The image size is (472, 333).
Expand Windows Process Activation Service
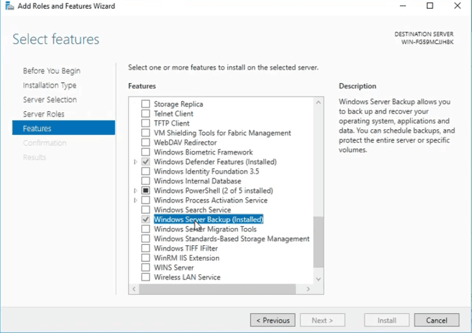click(137, 200)
